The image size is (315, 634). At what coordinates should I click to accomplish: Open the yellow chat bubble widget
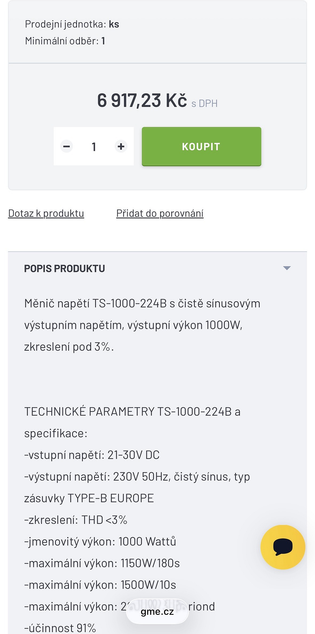tap(283, 547)
